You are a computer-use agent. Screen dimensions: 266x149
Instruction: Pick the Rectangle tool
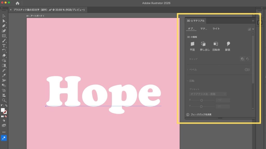[4, 36]
